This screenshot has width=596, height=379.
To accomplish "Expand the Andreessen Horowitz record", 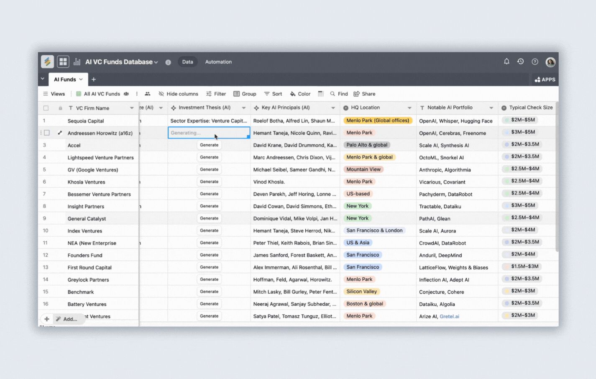I will (60, 133).
